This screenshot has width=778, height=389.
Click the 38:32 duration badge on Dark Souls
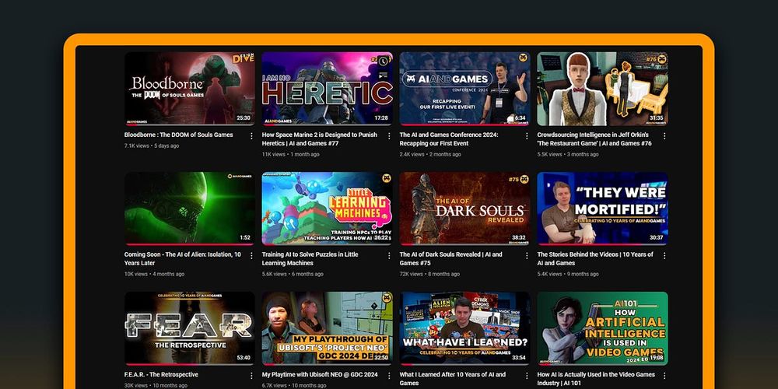518,237
